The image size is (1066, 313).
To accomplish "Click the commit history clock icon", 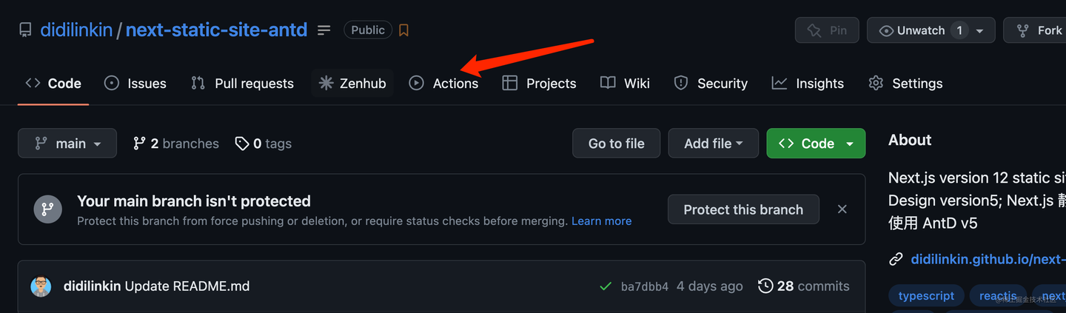I will [765, 286].
